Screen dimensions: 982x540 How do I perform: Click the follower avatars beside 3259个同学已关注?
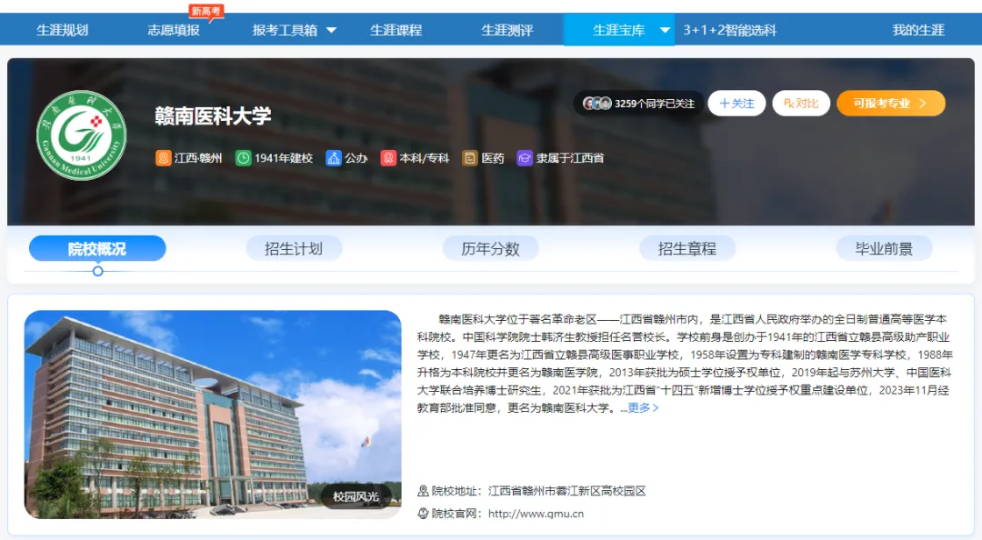(596, 104)
